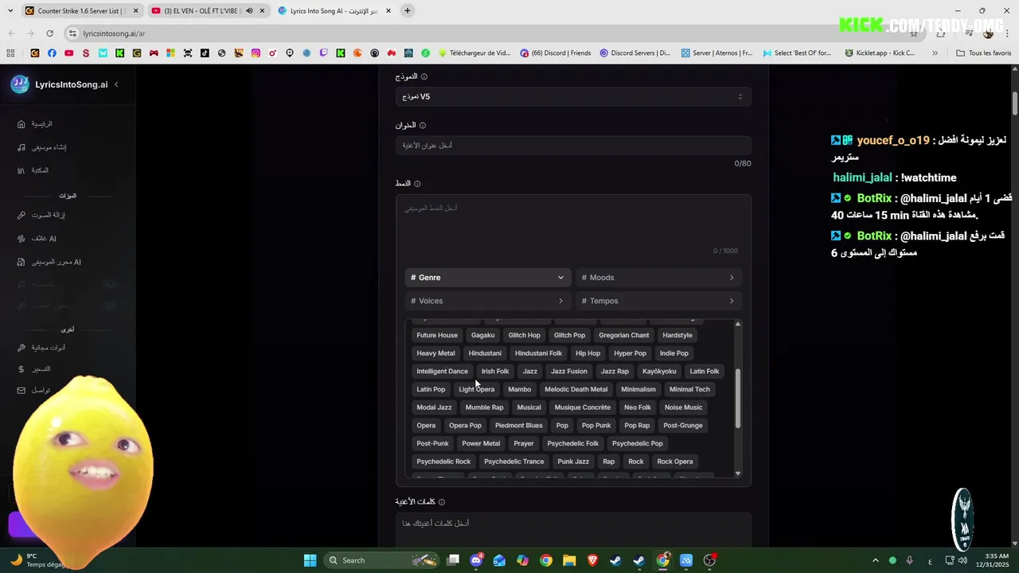This screenshot has width=1019, height=573.
Task: Go back in the browser
Action: coord(11,33)
